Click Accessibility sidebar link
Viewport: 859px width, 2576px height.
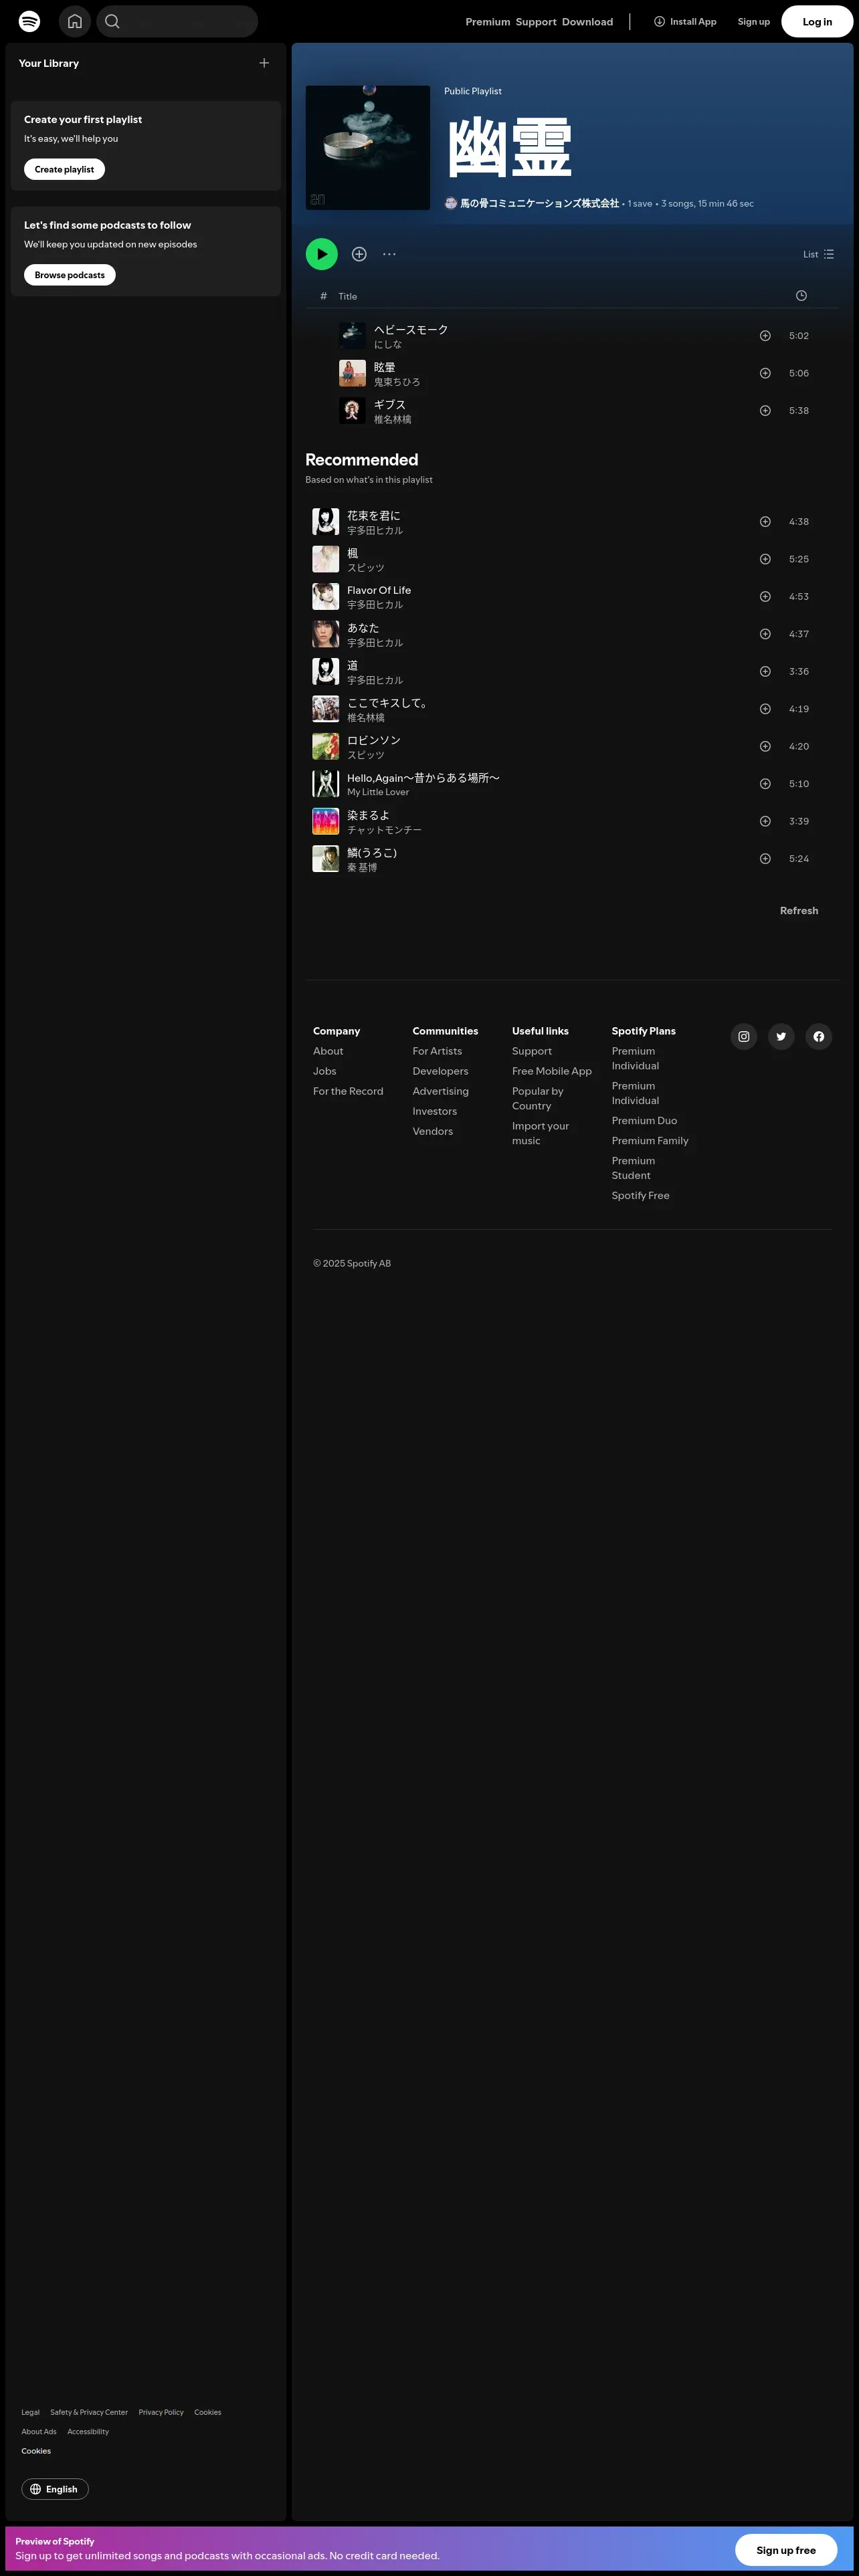point(88,2431)
